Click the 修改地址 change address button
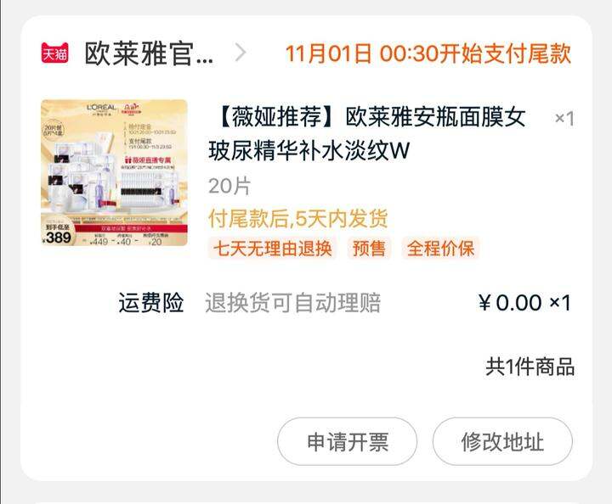This screenshot has width=612, height=504. pos(502,441)
